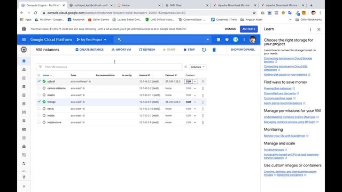Expand SSH options arrow for elastic
342x192 pixels.
pyautogui.click(x=195, y=95)
